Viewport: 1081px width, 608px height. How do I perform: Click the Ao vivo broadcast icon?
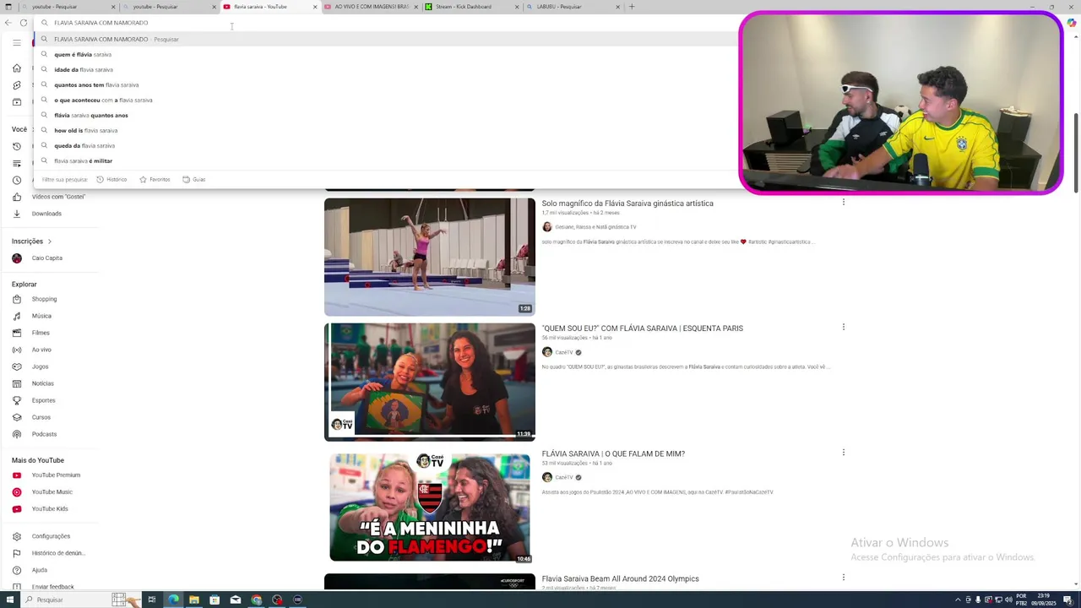coord(17,350)
